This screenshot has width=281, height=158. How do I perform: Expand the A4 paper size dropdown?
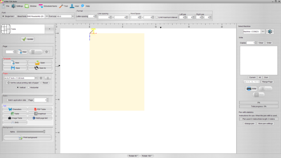point(36,78)
